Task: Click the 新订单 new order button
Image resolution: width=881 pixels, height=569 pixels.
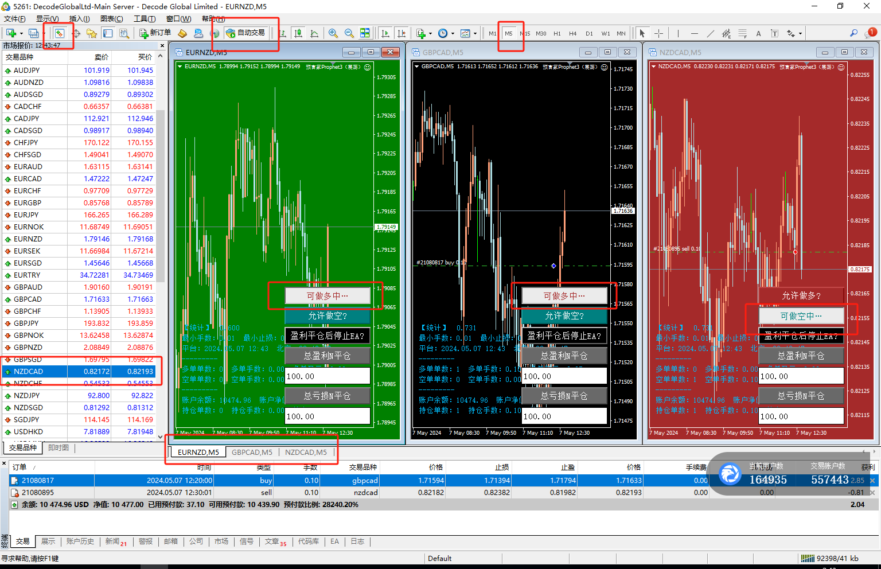Action: click(x=155, y=33)
